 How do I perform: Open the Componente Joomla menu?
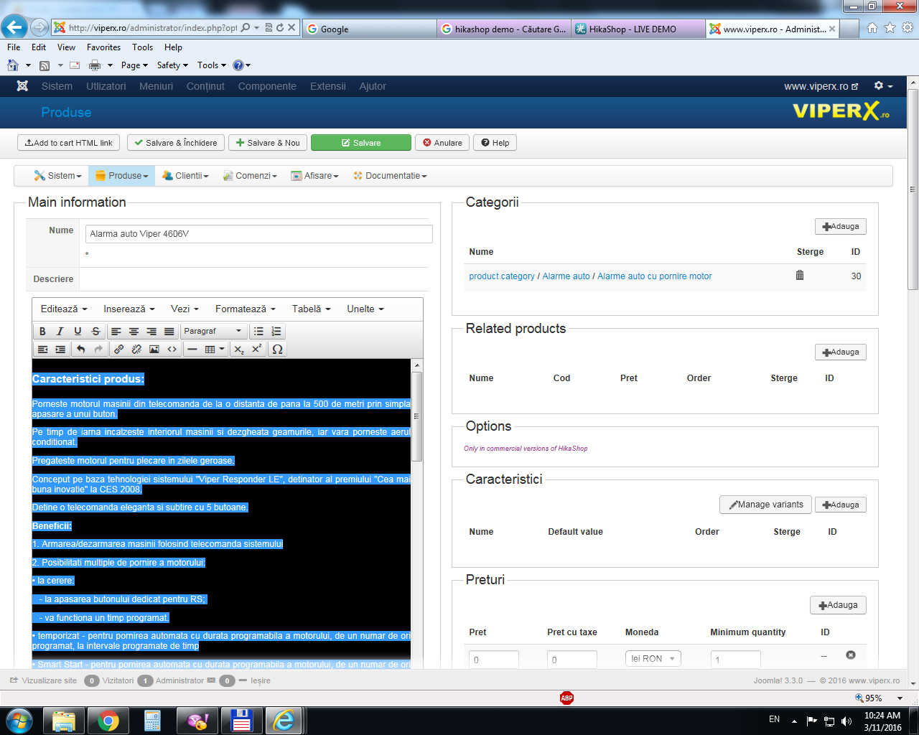click(267, 86)
